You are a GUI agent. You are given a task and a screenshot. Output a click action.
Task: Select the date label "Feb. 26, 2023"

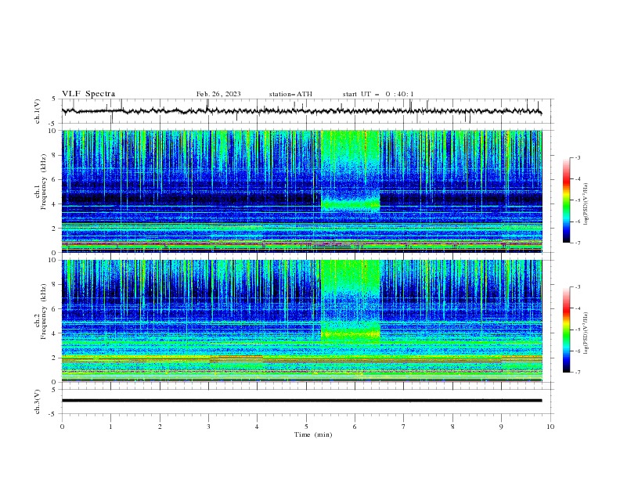(218, 94)
